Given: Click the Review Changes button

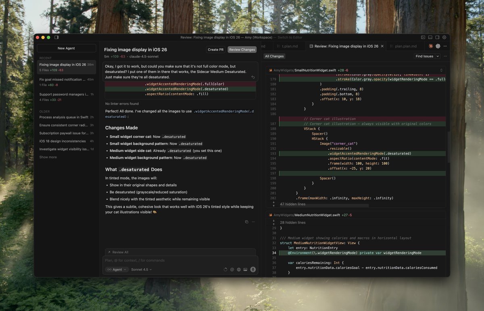Looking at the screenshot, I should [x=242, y=50].
